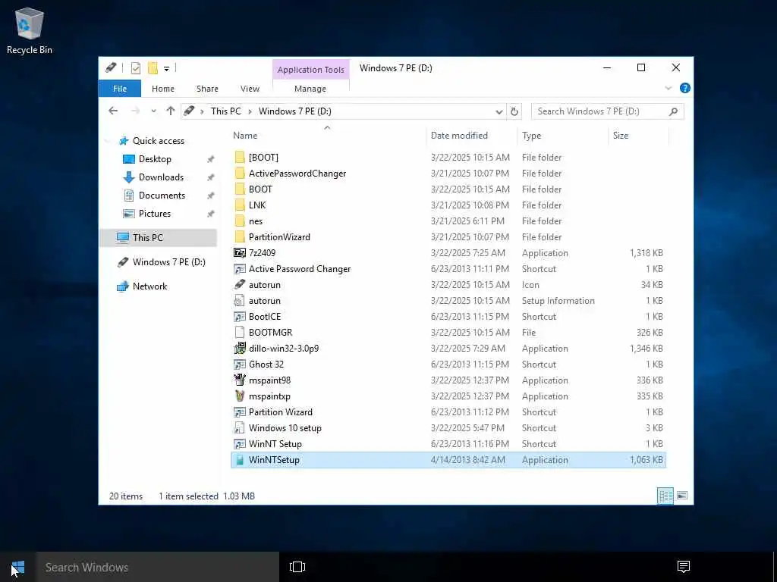
Task: Open the Action Center notification icon
Action: coord(684,567)
